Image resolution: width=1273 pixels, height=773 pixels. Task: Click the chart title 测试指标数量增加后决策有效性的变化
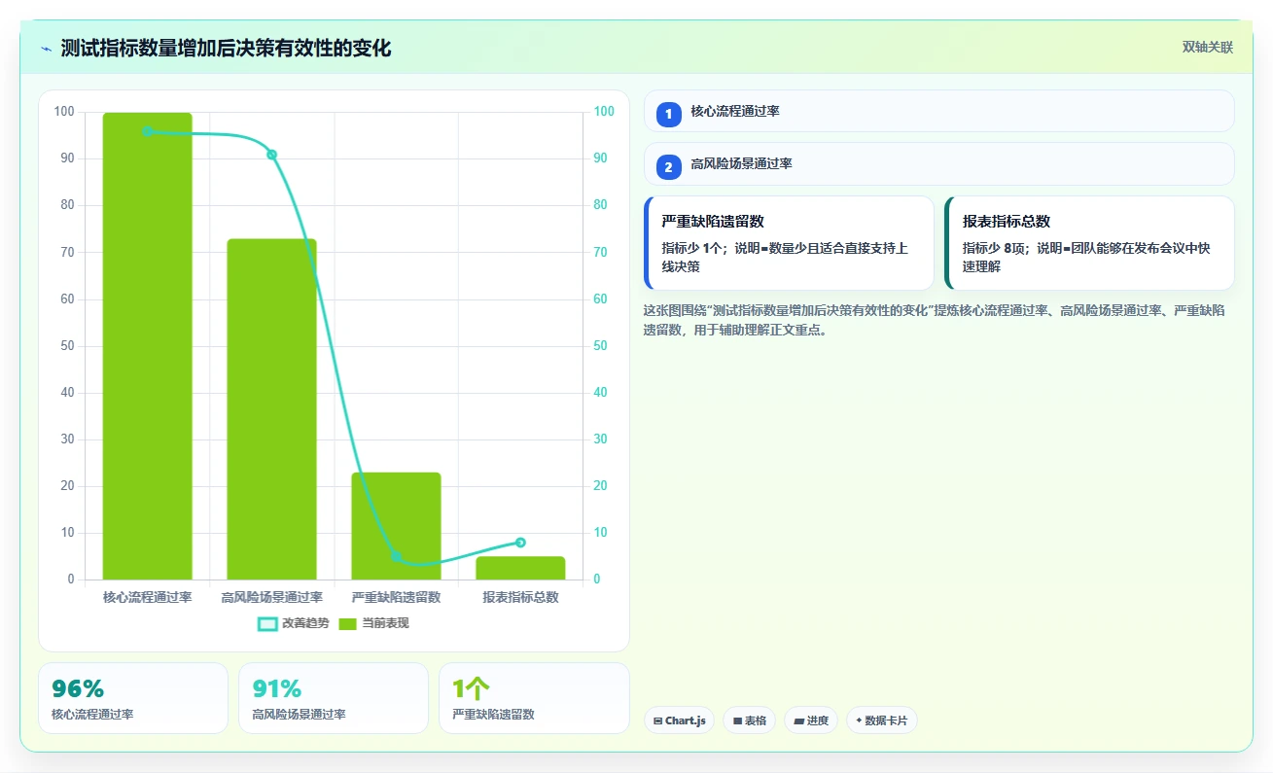click(x=226, y=49)
